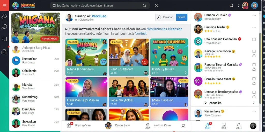Open Komunitan conversation
The image size is (265, 132).
click(x=35, y=61)
